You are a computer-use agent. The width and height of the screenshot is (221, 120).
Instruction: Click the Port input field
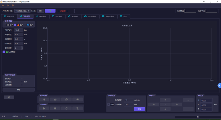pos(41,11)
